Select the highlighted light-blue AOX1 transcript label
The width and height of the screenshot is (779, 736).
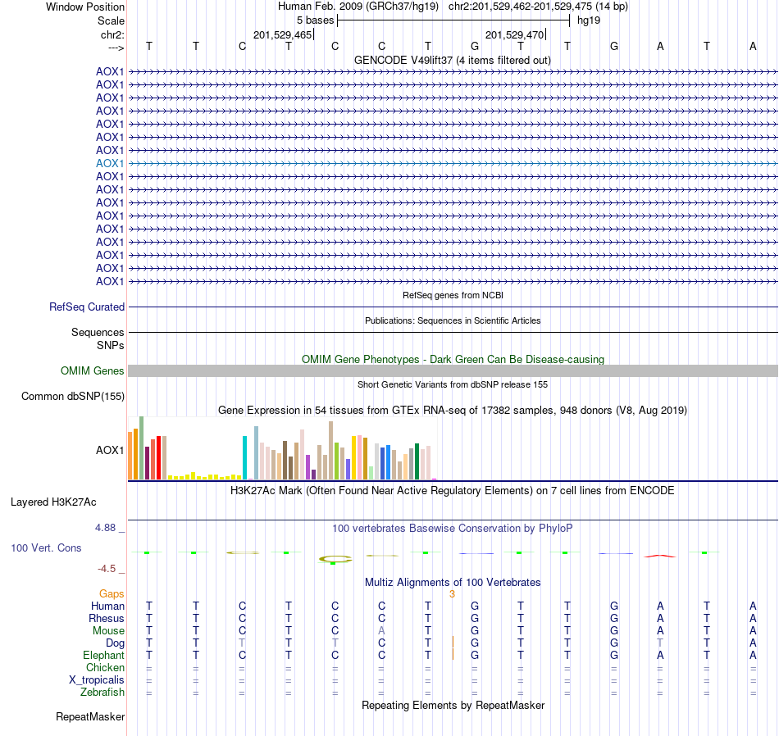[x=110, y=163]
